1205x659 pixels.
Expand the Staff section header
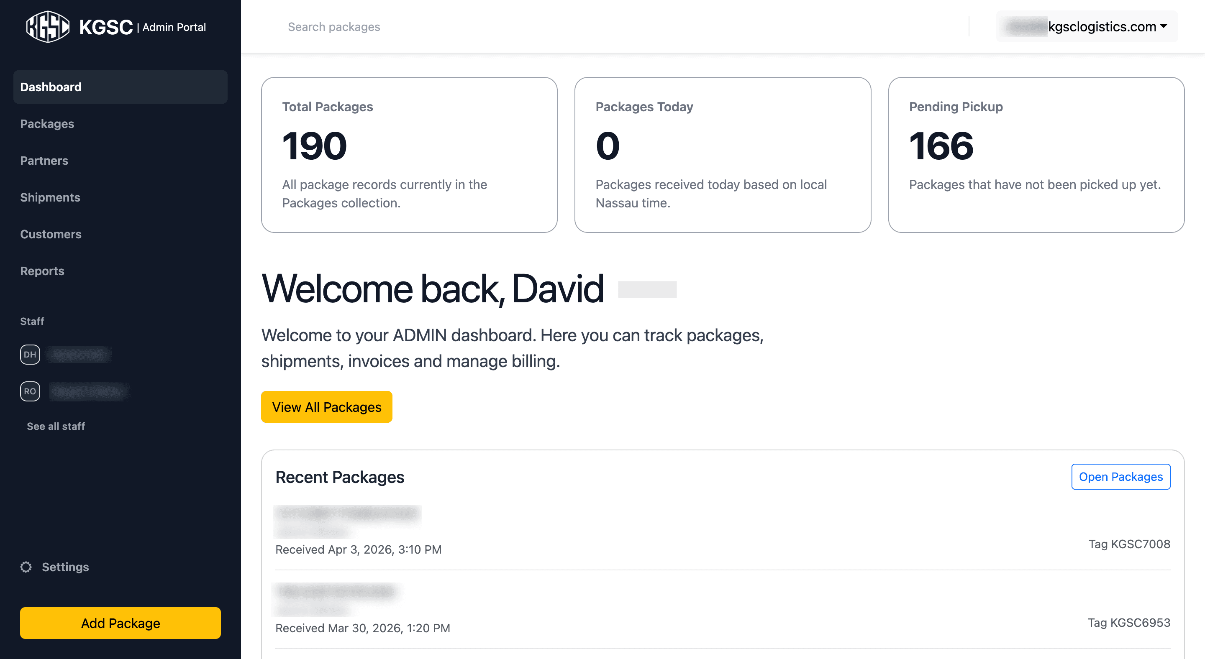[x=32, y=321]
